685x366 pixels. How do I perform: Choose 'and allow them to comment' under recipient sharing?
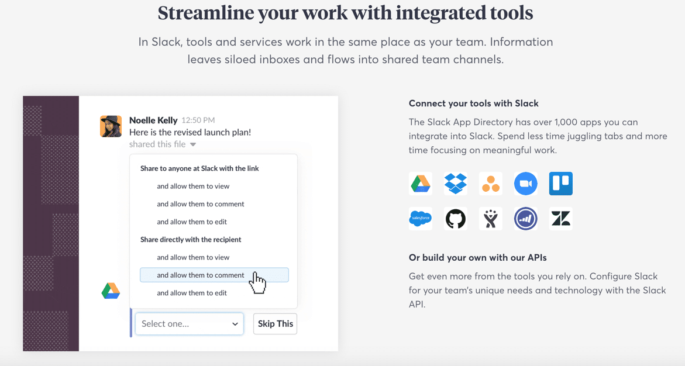pos(201,275)
